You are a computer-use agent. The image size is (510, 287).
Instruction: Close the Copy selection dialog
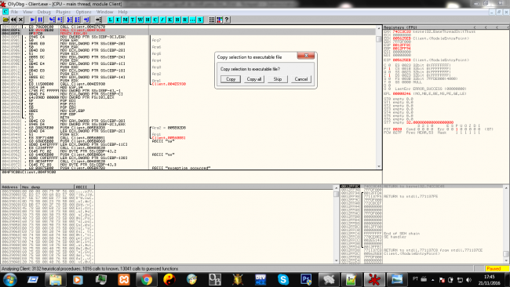pos(306,56)
